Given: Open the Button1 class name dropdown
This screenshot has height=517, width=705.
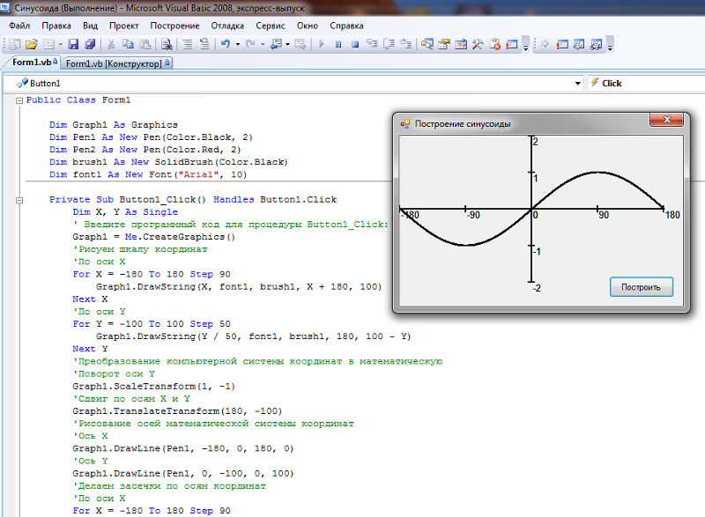Looking at the screenshot, I should coord(293,83).
